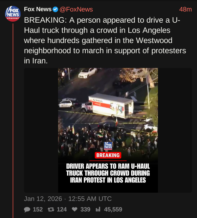Click the 339 likes count
This screenshot has width=197, height=218.
85,209
